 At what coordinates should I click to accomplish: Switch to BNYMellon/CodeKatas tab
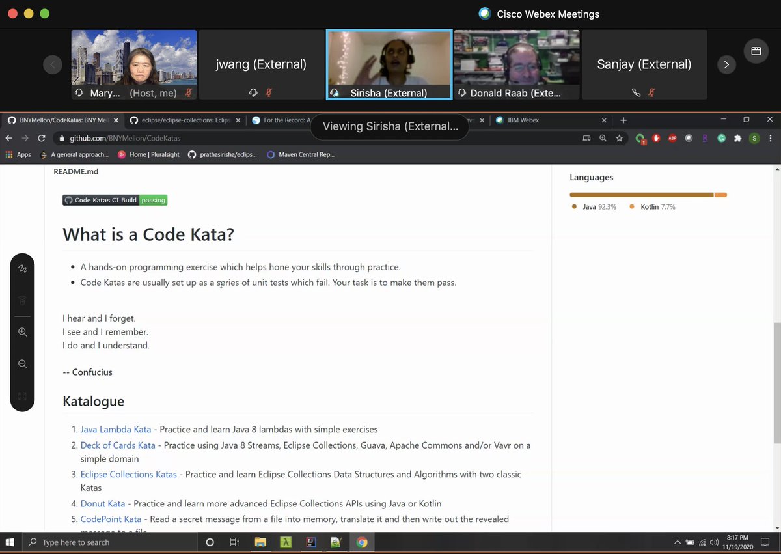pos(62,120)
